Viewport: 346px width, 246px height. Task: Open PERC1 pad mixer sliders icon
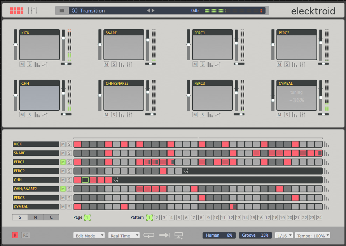click(218, 64)
